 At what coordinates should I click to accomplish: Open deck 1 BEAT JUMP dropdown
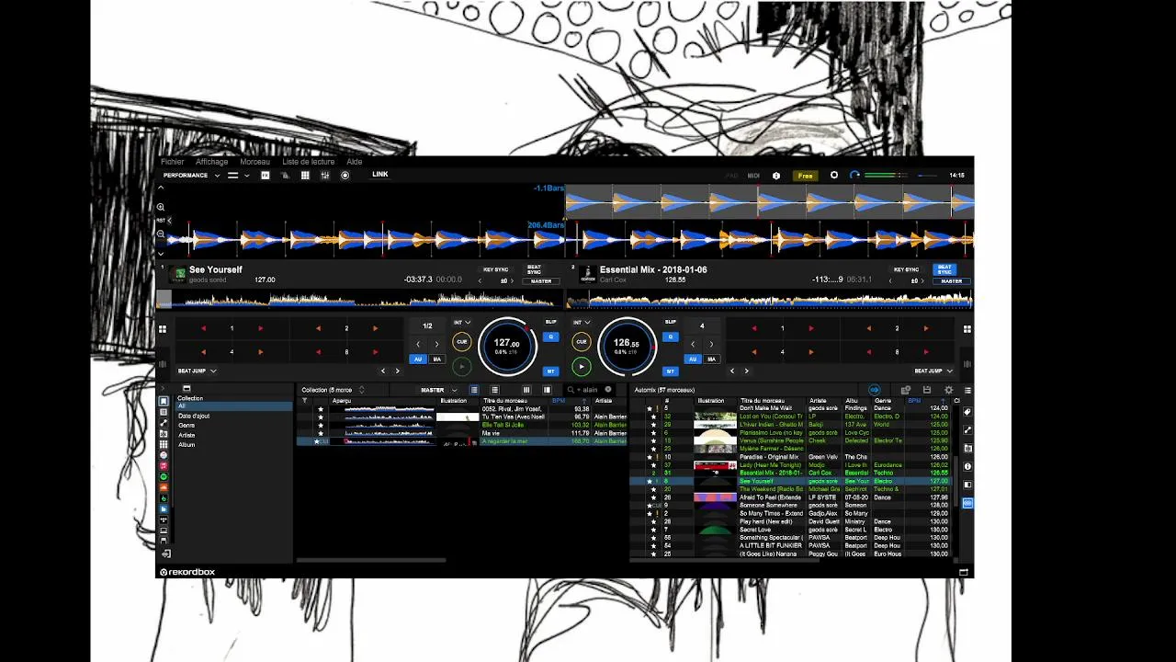pyautogui.click(x=197, y=371)
